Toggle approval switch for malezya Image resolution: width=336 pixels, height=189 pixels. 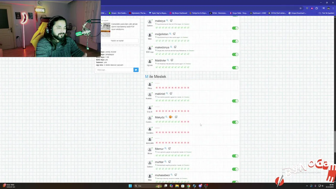[235, 28]
